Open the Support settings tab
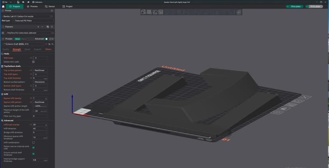Image resolution: width=329 pixels, height=168 pixels. click(x=37, y=49)
